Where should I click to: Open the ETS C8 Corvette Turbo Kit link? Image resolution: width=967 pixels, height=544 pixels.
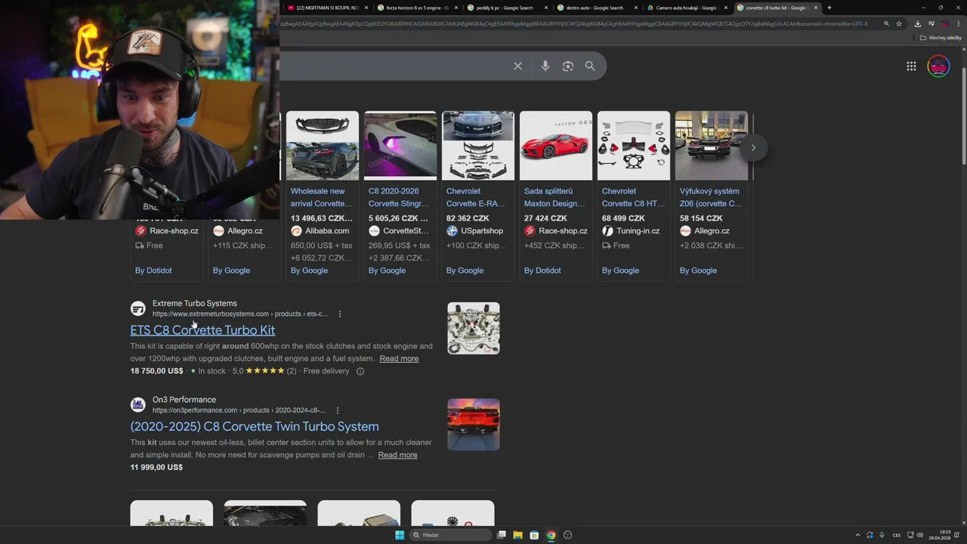coord(202,330)
